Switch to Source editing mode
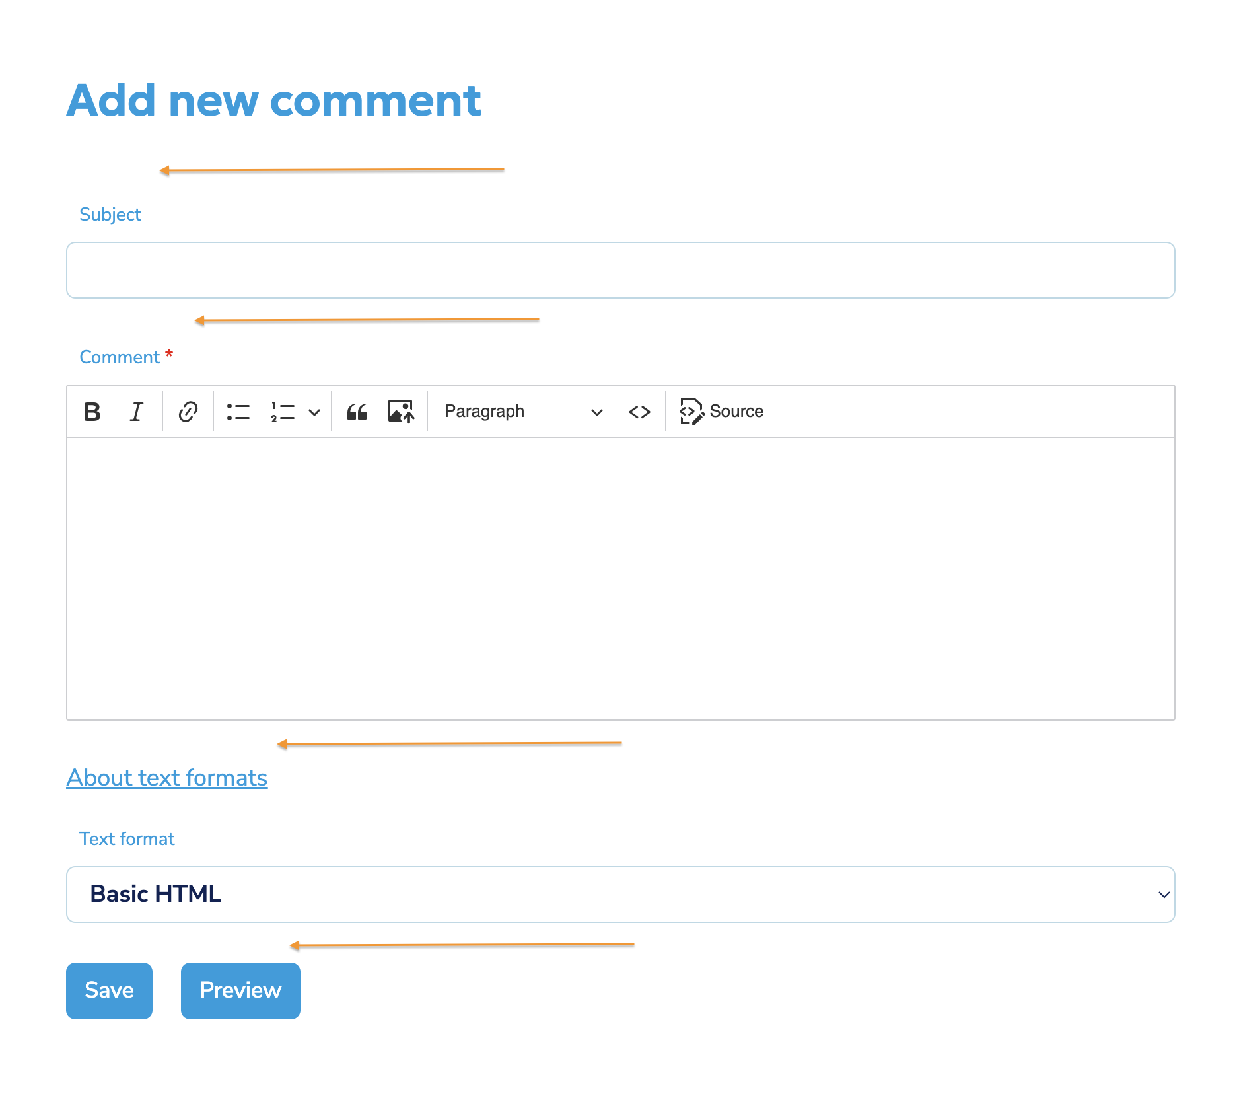This screenshot has height=1102, width=1239. click(x=721, y=411)
